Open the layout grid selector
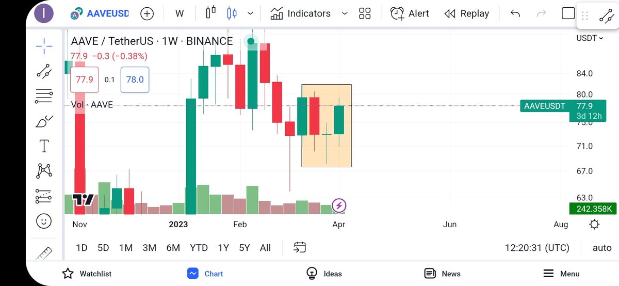This screenshot has height=286, width=619. point(365,13)
